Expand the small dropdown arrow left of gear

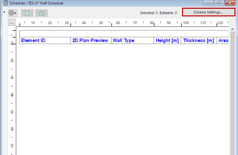point(4,12)
